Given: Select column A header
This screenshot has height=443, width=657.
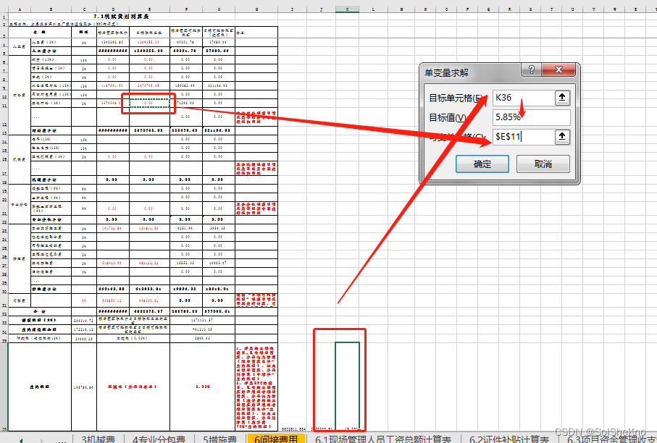Looking at the screenshot, I should click(20, 9).
